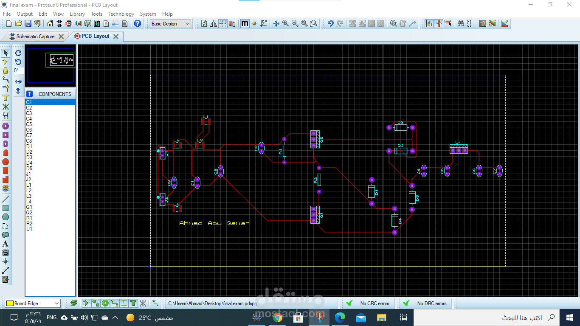The height and width of the screenshot is (326, 580).
Task: Select U1 in the components list
Action: click(50, 229)
